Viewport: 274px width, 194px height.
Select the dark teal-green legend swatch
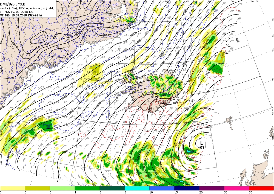tap(112, 188)
